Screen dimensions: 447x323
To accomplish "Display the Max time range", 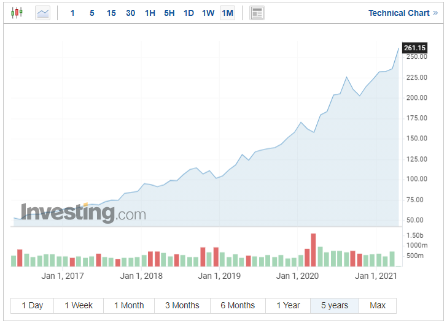I will [x=378, y=305].
